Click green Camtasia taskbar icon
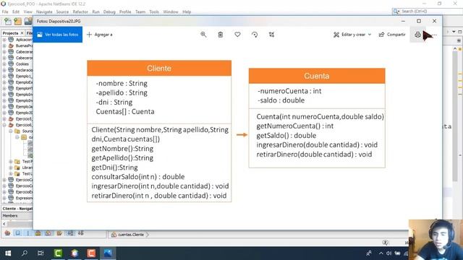This screenshot has height=260, width=463. pyautogui.click(x=58, y=253)
